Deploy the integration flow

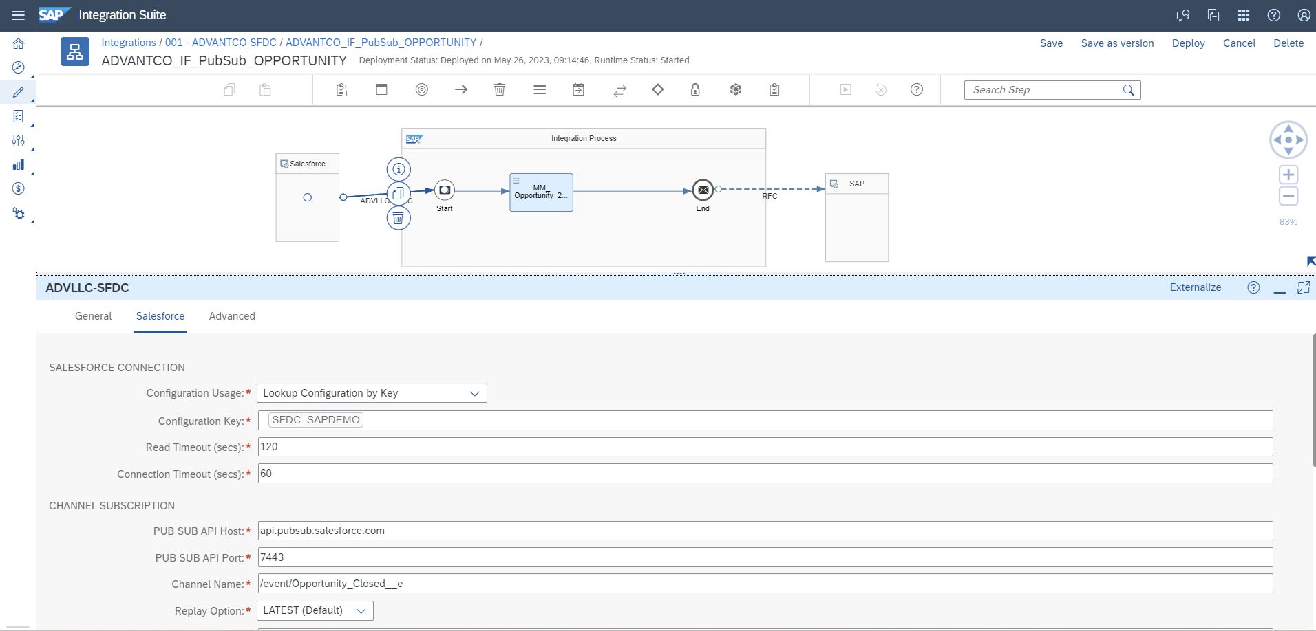click(1188, 43)
